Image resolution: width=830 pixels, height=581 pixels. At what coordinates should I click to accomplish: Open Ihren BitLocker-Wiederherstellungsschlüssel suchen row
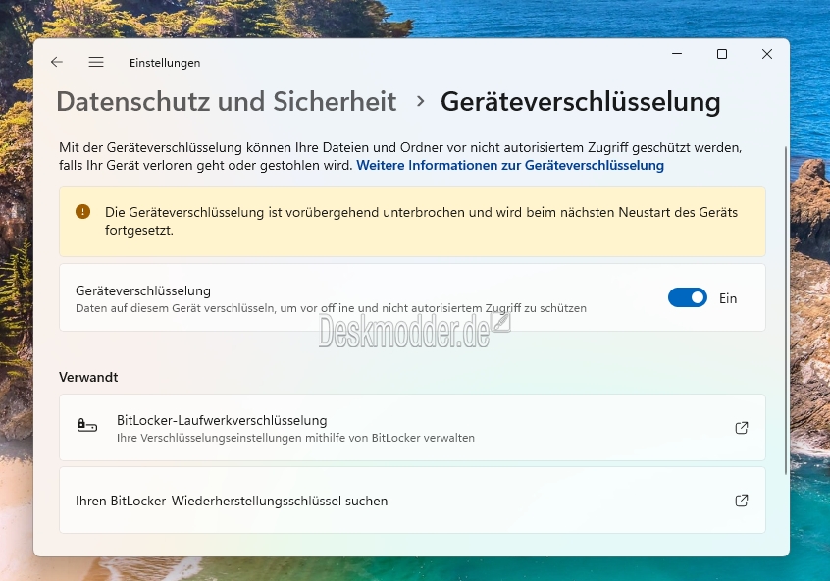click(412, 500)
